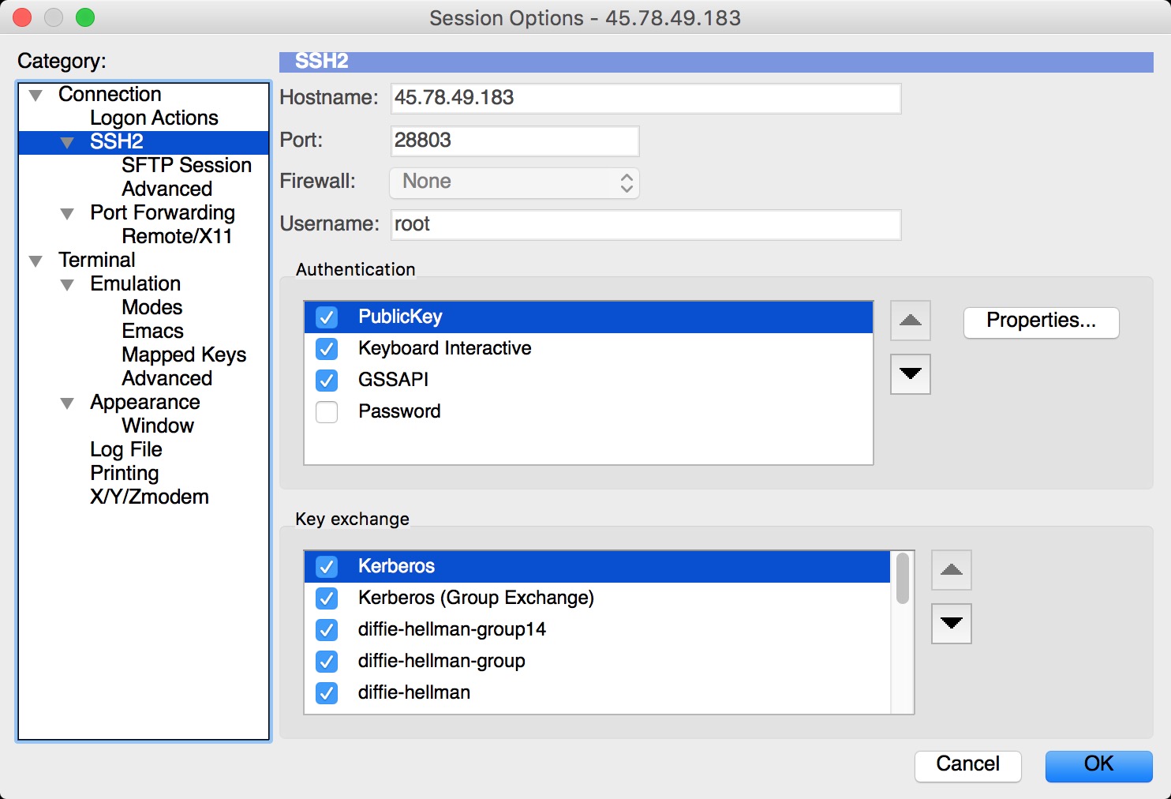The height and width of the screenshot is (799, 1171).
Task: Toggle the Kerberos key exchange checkbox
Action: click(x=327, y=567)
